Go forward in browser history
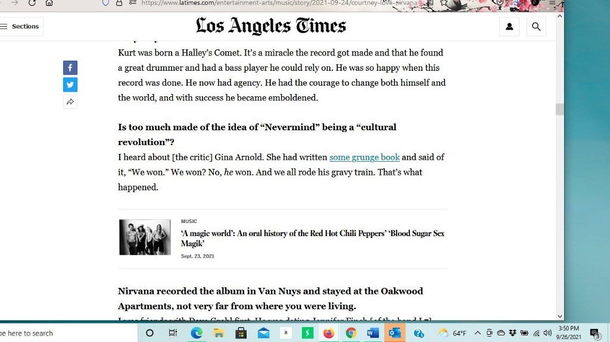610x342 pixels. click(x=14, y=3)
